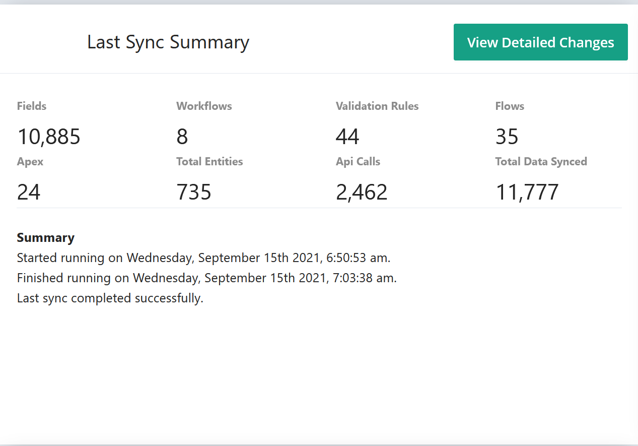Click the View Detailed Changes button

pos(540,42)
